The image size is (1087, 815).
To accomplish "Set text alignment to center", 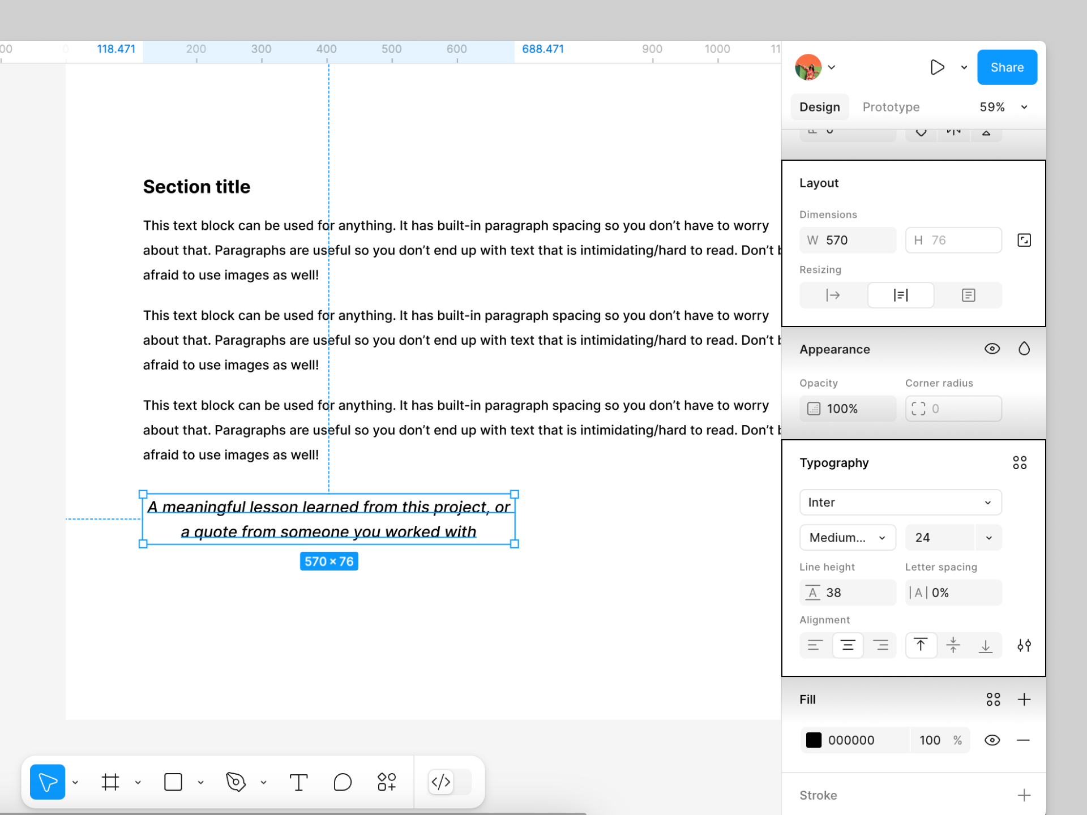I will point(848,645).
